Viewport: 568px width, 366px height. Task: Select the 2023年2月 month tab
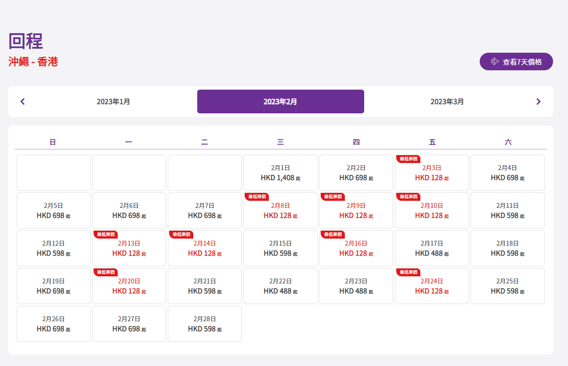280,101
